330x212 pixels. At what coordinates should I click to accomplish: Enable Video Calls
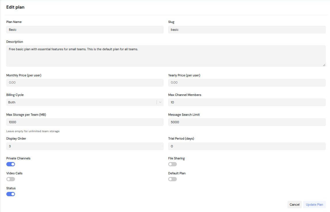click(11, 179)
